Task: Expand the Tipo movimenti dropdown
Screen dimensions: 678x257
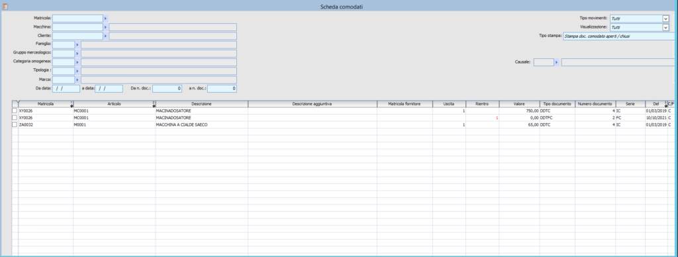Action: click(x=665, y=19)
